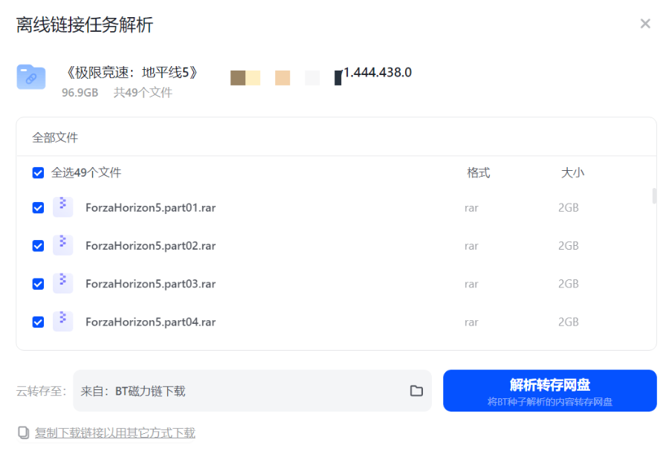Click the 云转存至 label
Screen dimensions: 669x451
coord(41,391)
